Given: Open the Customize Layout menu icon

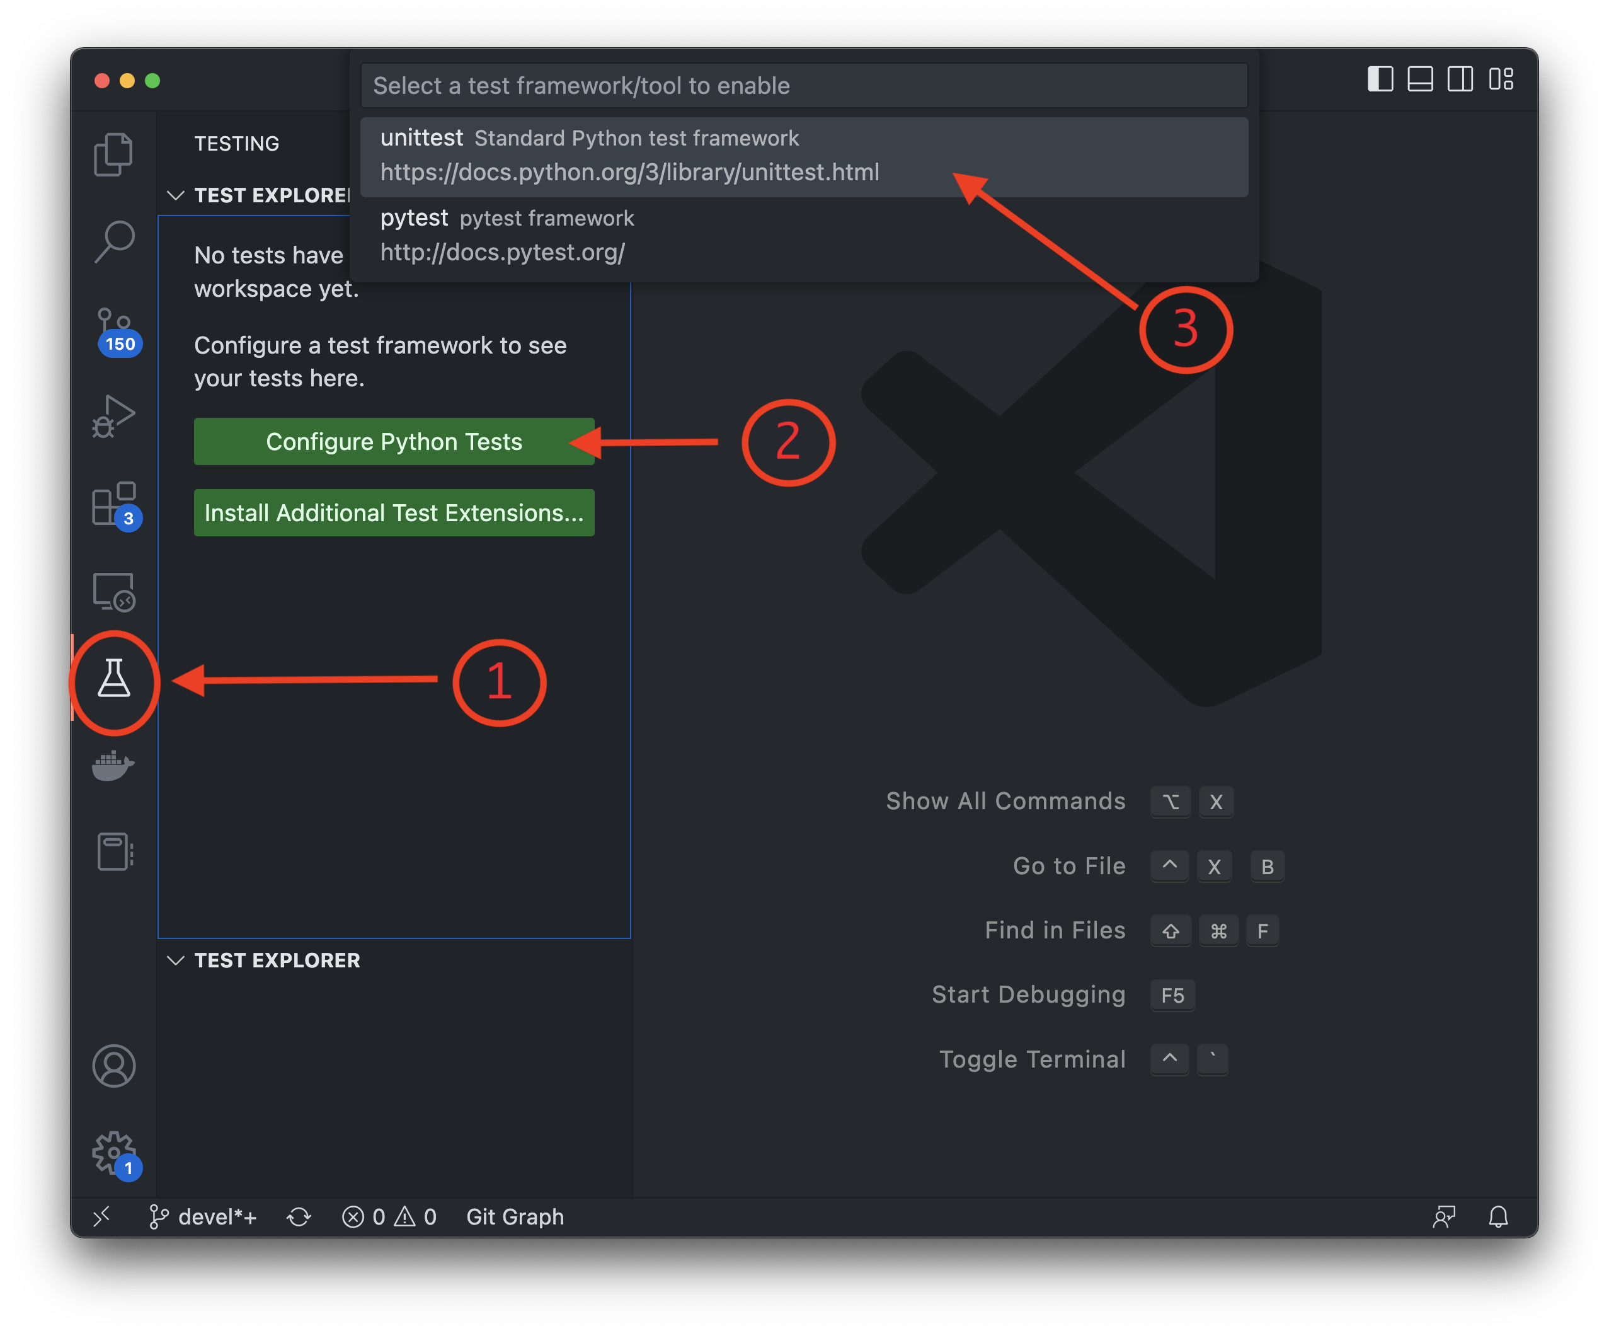Looking at the screenshot, I should [x=1501, y=79].
